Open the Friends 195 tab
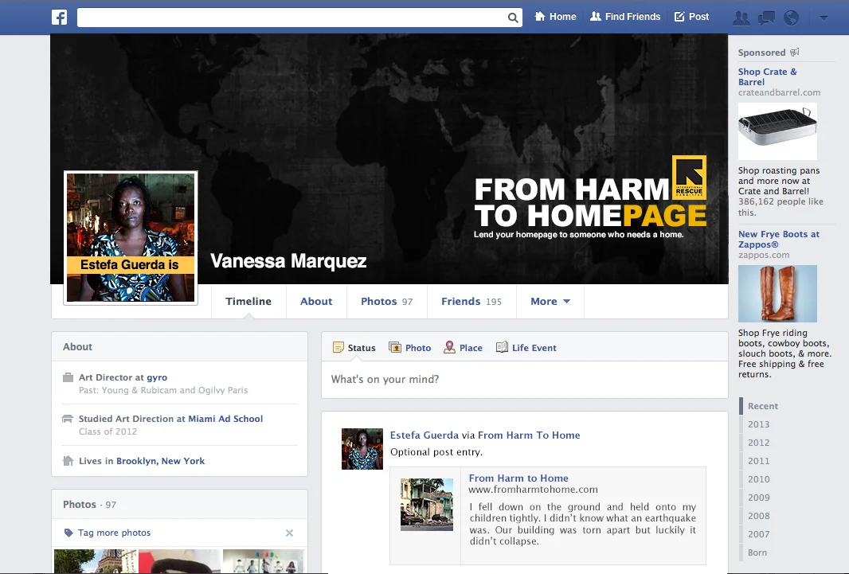The width and height of the screenshot is (849, 574). 471,302
